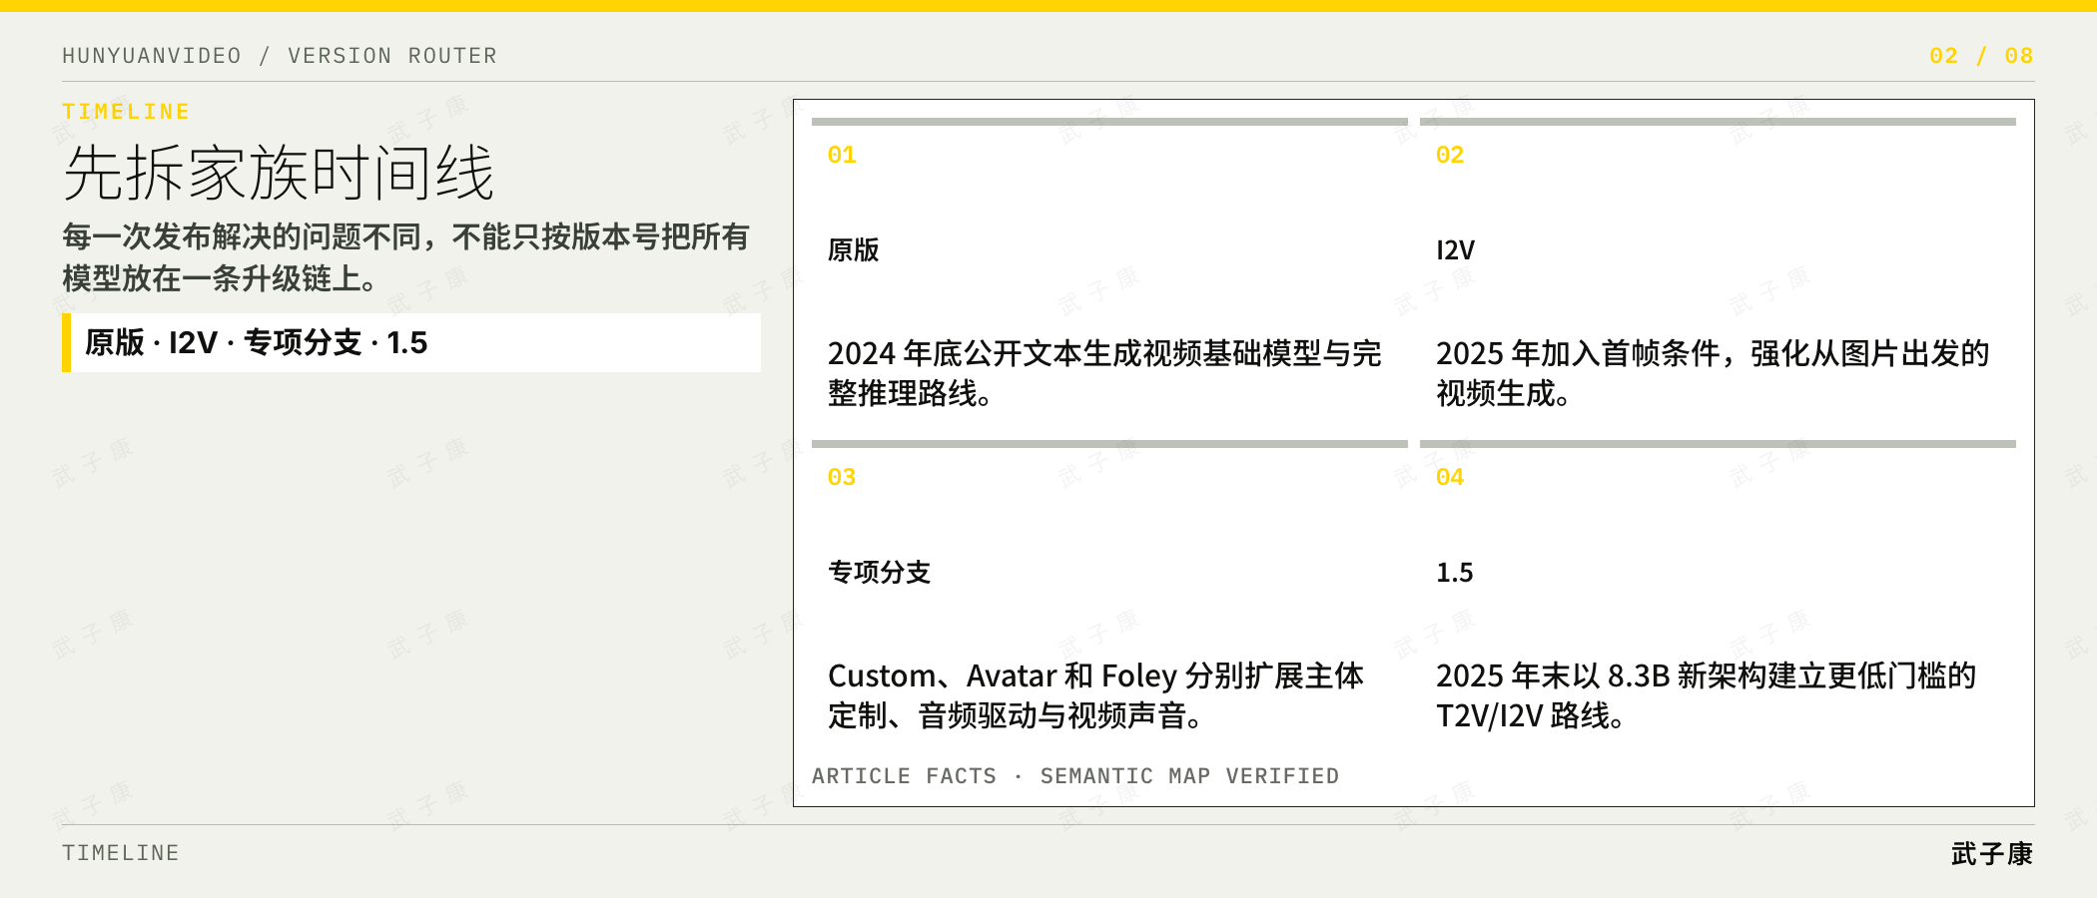Click the footer TIMELINE label
Screen dimensions: 2097x898
tap(121, 853)
